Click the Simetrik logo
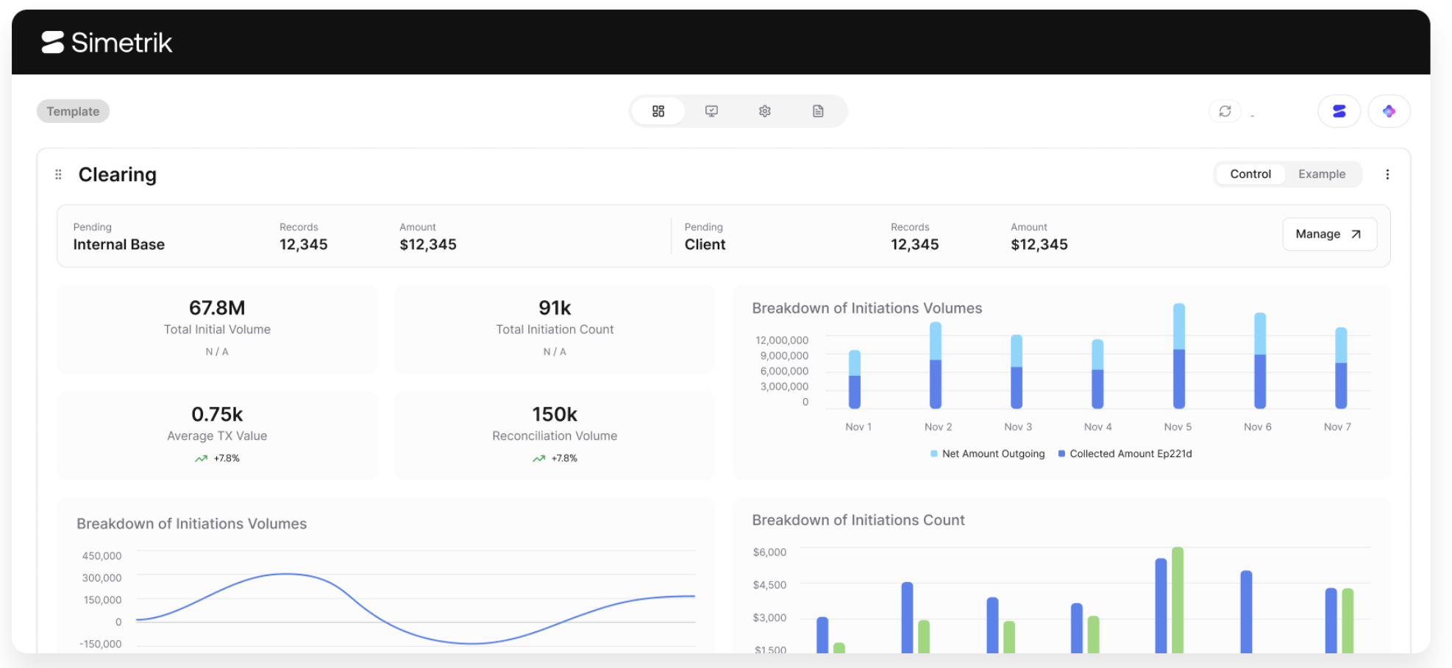Image resolution: width=1452 pixels, height=668 pixels. 107,43
